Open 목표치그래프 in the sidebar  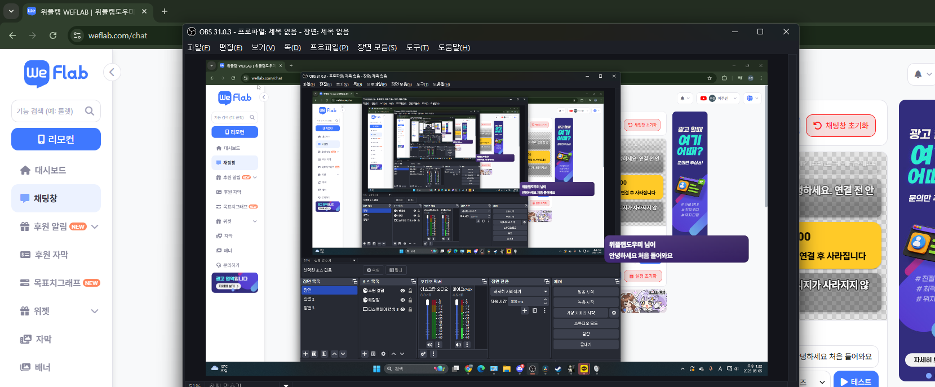pos(56,283)
